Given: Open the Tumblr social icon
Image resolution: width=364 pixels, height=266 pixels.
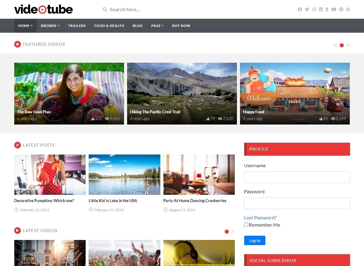Looking at the screenshot, I should pos(327,9).
